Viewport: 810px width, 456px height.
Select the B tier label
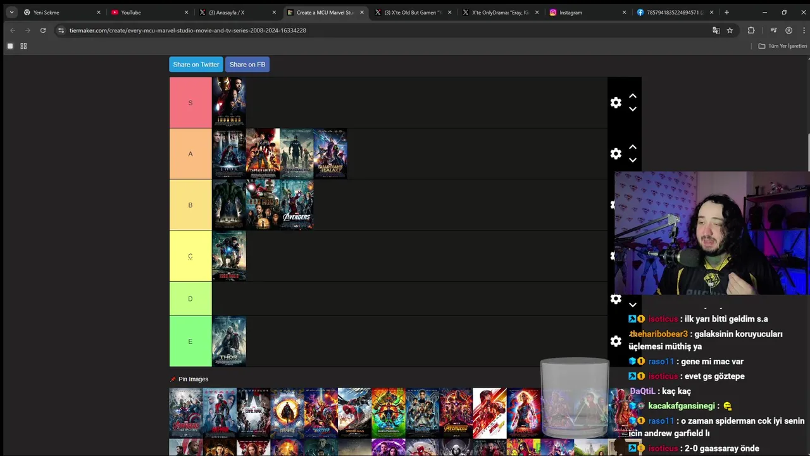point(190,205)
